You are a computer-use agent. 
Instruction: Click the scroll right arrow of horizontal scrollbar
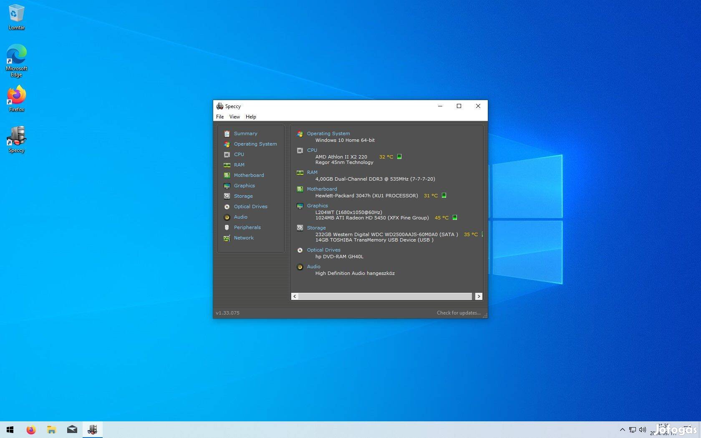click(479, 296)
